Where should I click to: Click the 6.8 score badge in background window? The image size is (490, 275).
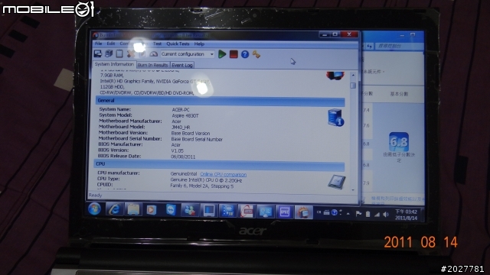(x=399, y=142)
